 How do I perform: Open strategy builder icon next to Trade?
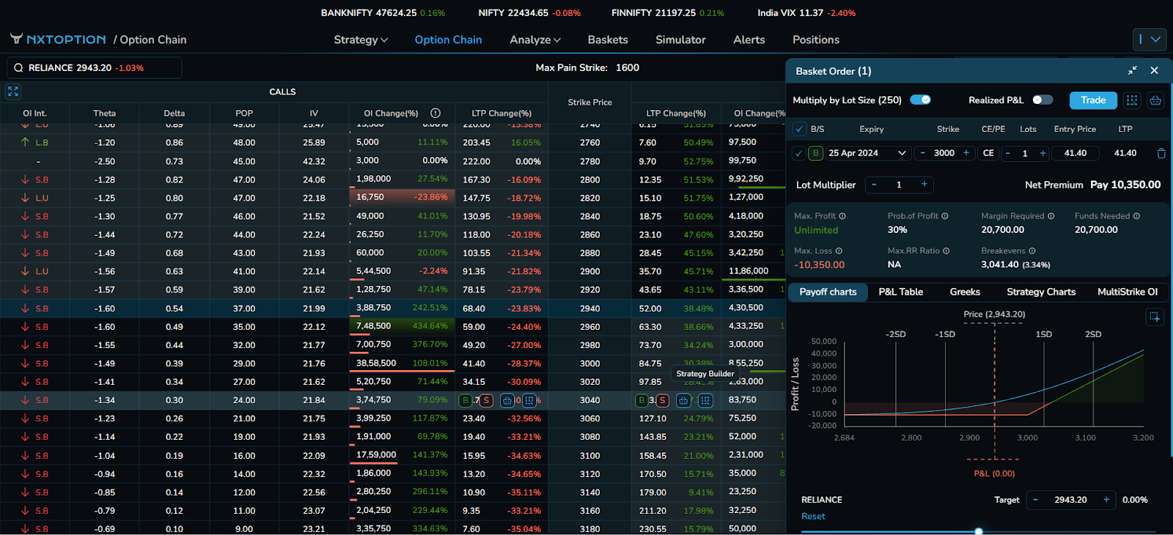pos(1132,100)
